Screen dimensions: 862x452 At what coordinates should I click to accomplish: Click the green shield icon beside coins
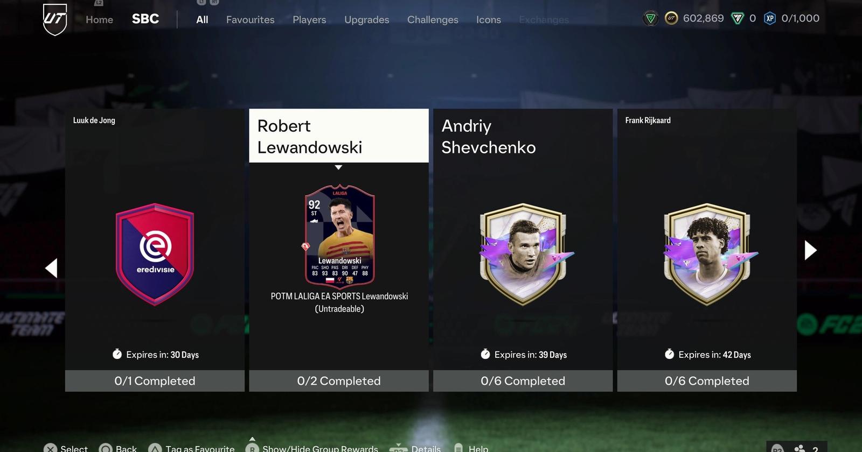click(651, 19)
